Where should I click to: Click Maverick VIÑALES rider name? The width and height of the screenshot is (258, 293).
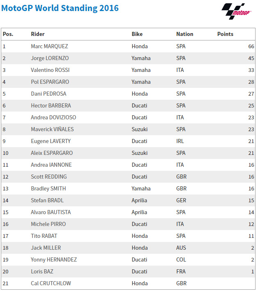(x=52, y=130)
